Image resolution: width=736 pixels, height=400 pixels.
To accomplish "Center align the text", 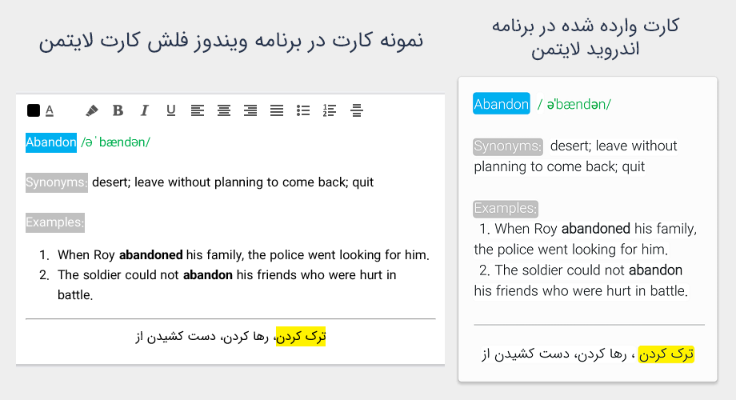I will click(224, 110).
